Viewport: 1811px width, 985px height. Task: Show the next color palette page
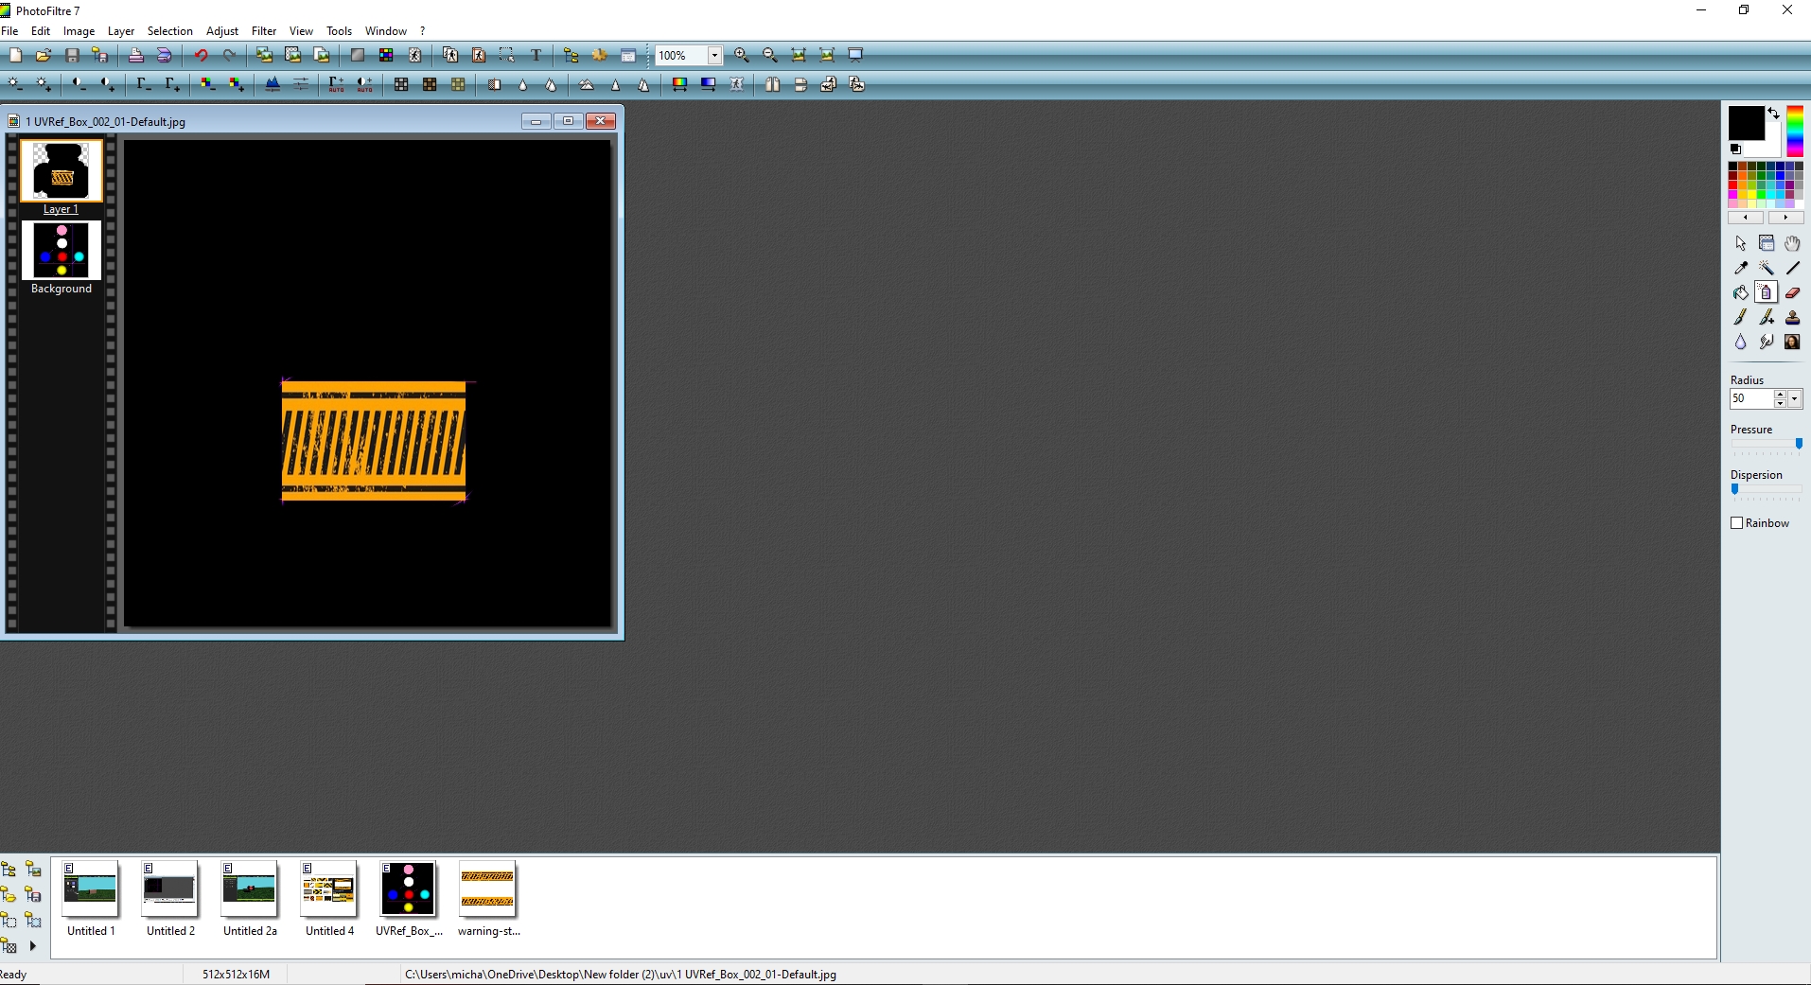click(x=1785, y=218)
